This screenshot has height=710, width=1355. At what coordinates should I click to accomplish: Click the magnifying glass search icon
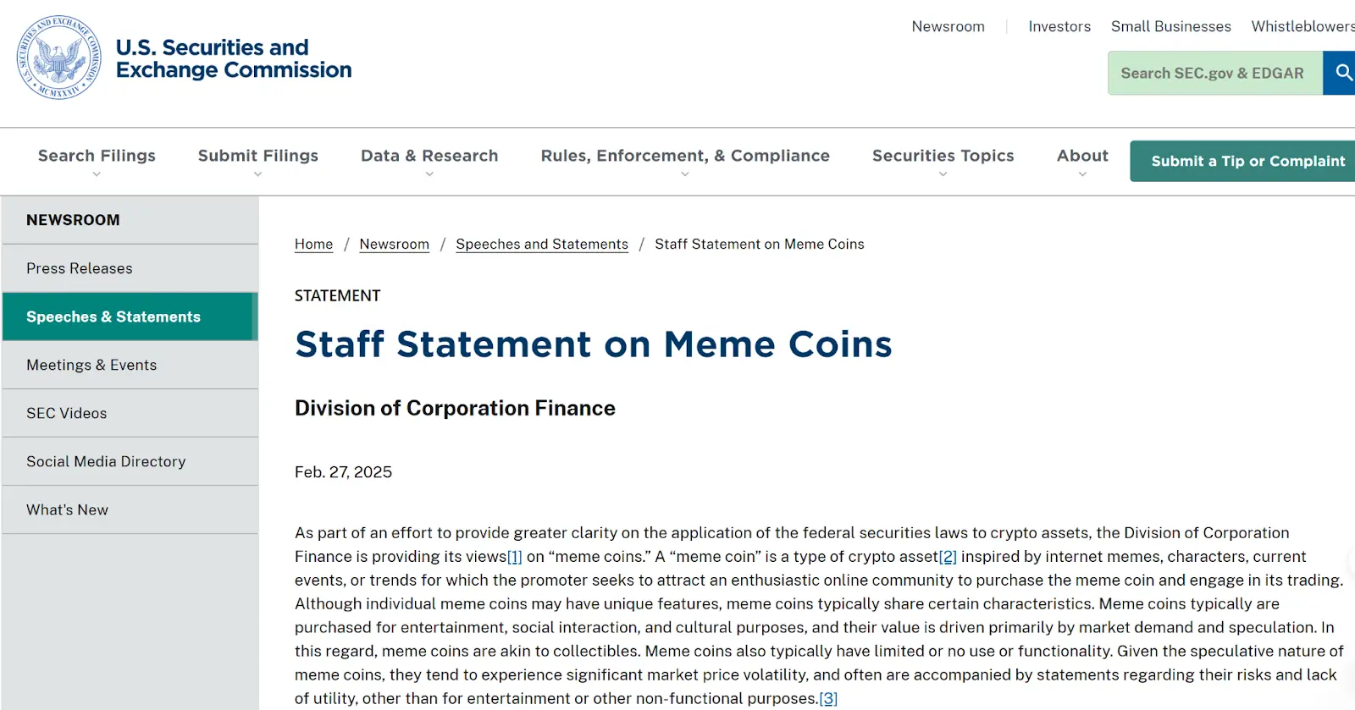(x=1341, y=73)
